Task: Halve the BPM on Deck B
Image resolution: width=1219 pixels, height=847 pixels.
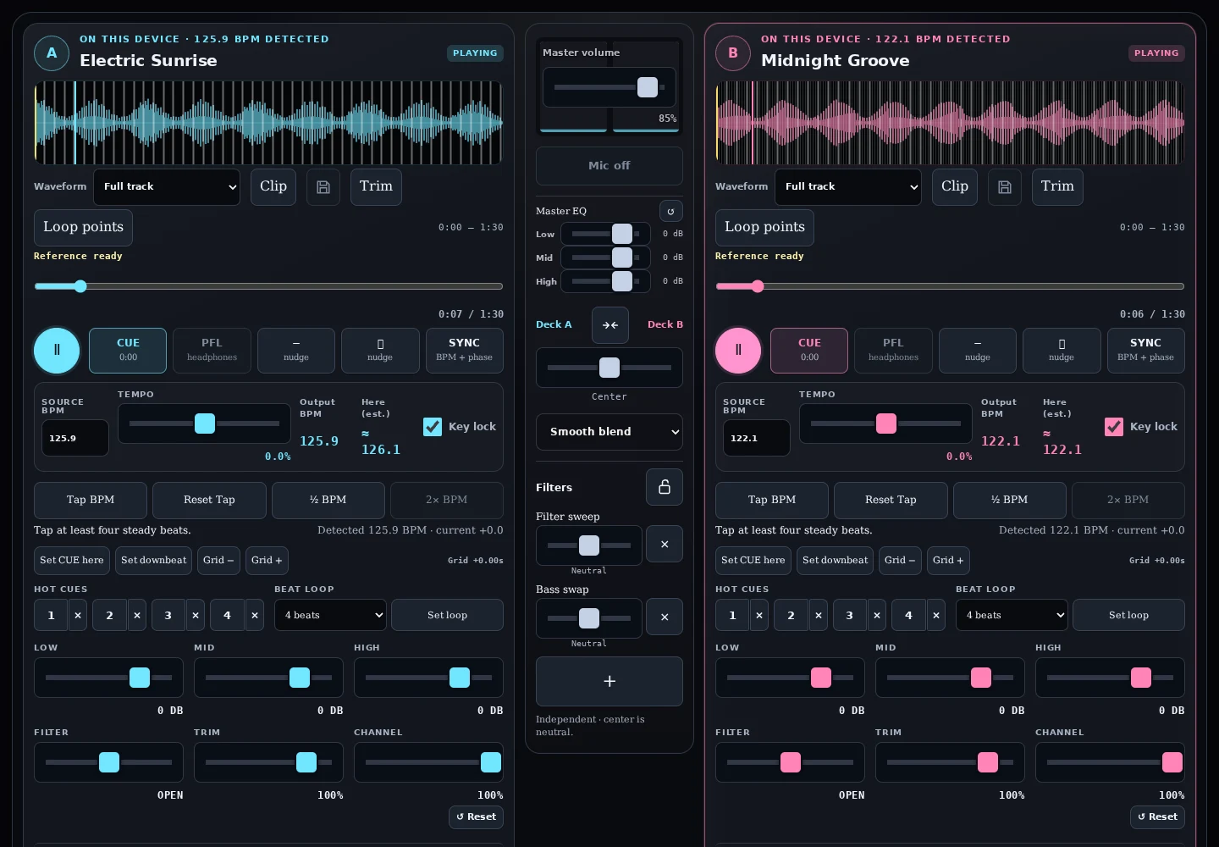Action: click(x=1010, y=501)
